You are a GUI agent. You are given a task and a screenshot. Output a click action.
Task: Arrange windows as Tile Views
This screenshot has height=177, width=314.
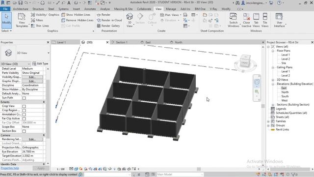[x=265, y=20]
